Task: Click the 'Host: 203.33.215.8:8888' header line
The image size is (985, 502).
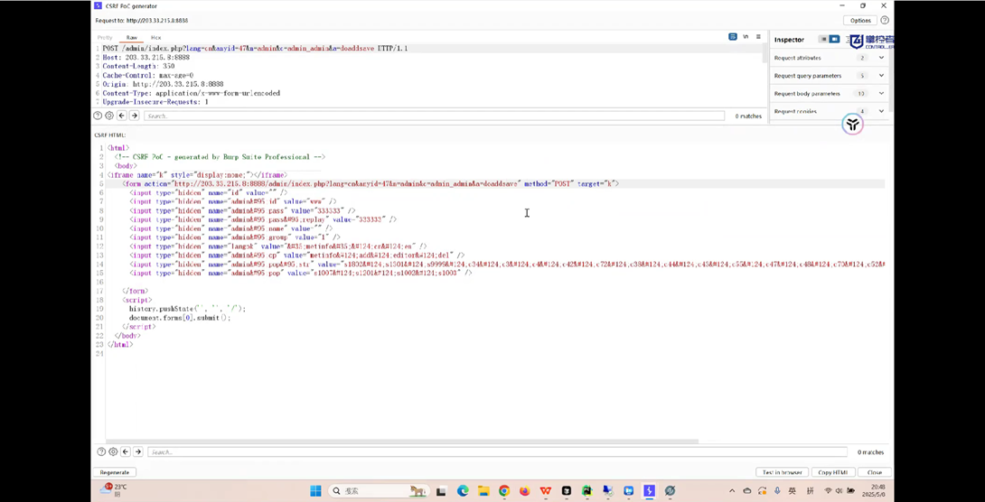Action: click(145, 57)
